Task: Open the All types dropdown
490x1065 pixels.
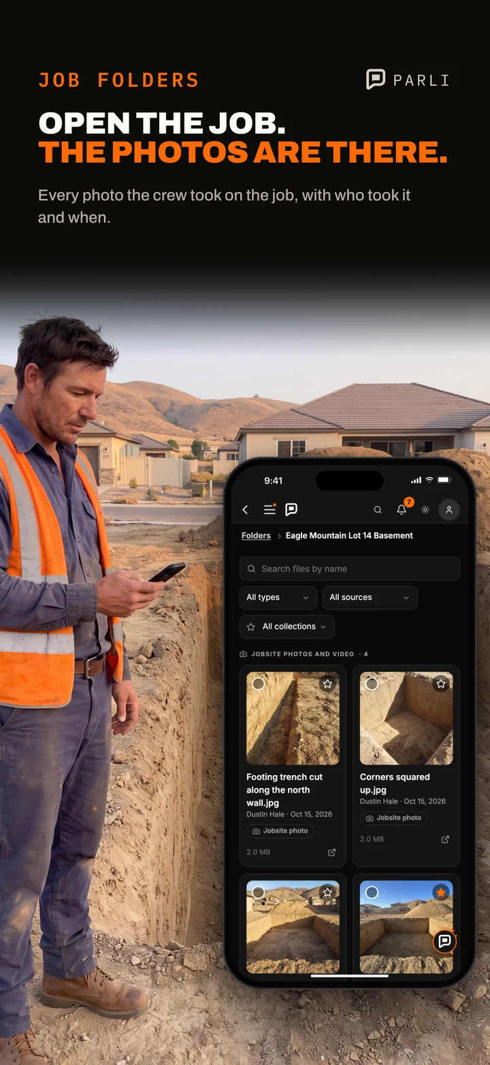Action: (278, 597)
